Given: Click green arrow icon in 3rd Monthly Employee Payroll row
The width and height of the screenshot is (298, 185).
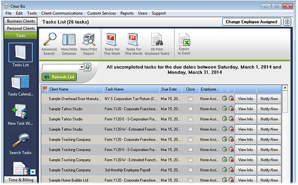Looking at the screenshot, I should point(224,170).
